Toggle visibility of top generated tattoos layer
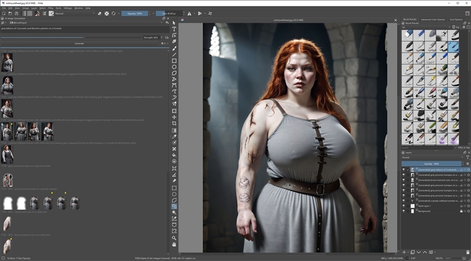This screenshot has width=471, height=261. 404,169
